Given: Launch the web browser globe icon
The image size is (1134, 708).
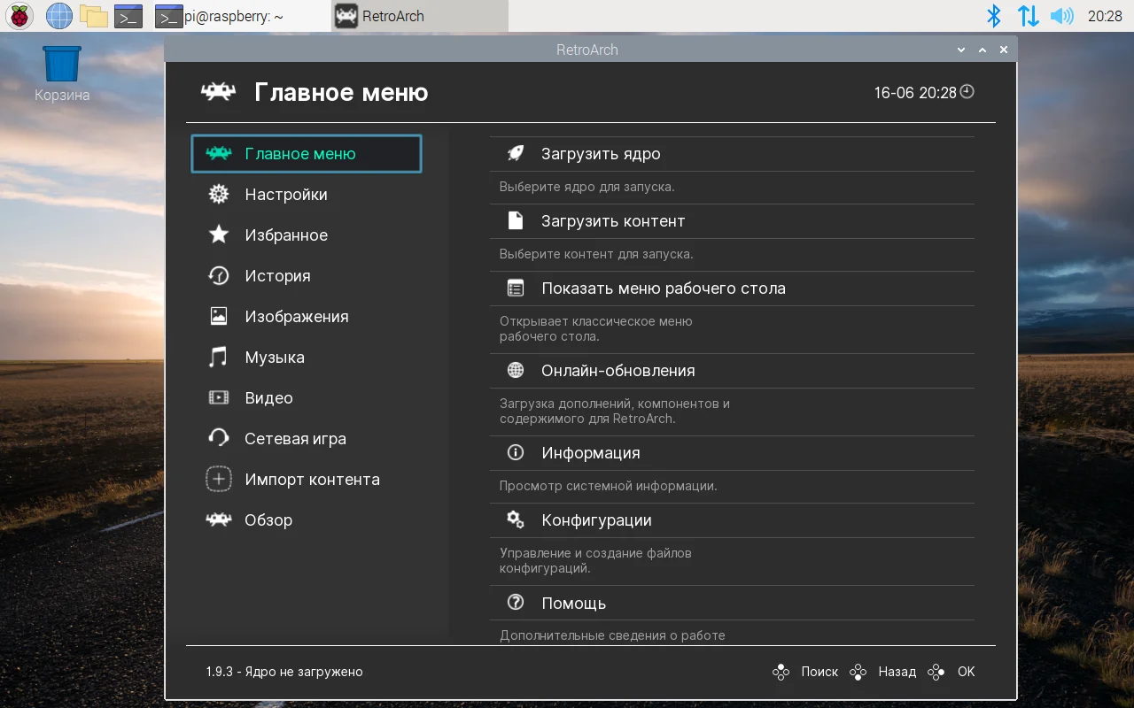Looking at the screenshot, I should (59, 16).
